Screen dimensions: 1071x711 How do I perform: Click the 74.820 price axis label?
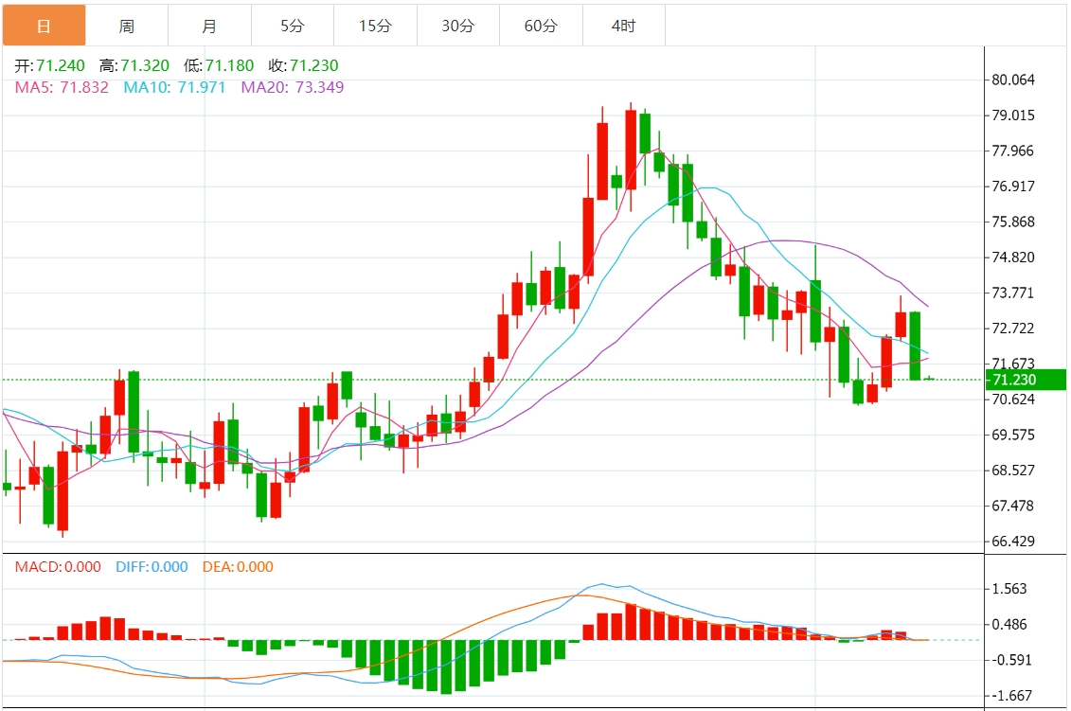click(x=1013, y=258)
